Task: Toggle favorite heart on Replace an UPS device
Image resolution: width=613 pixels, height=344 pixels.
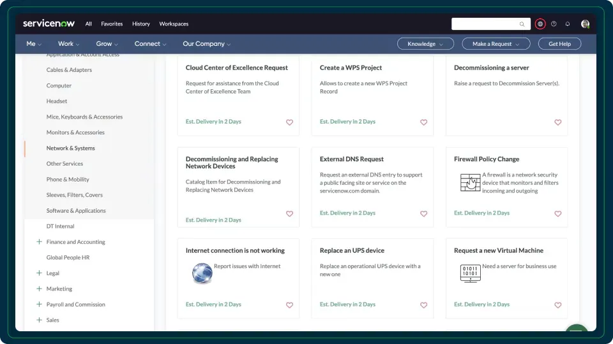Action: [423, 305]
